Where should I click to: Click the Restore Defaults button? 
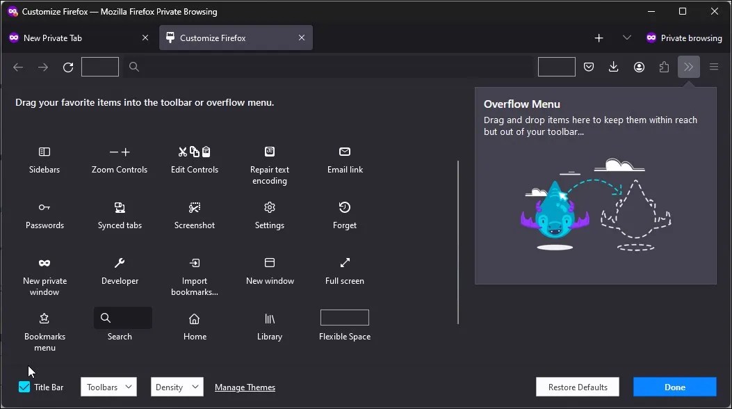577,387
